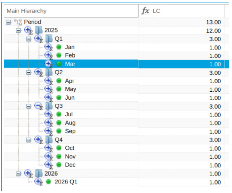Click the Main Hierarchy column header

(x=71, y=11)
